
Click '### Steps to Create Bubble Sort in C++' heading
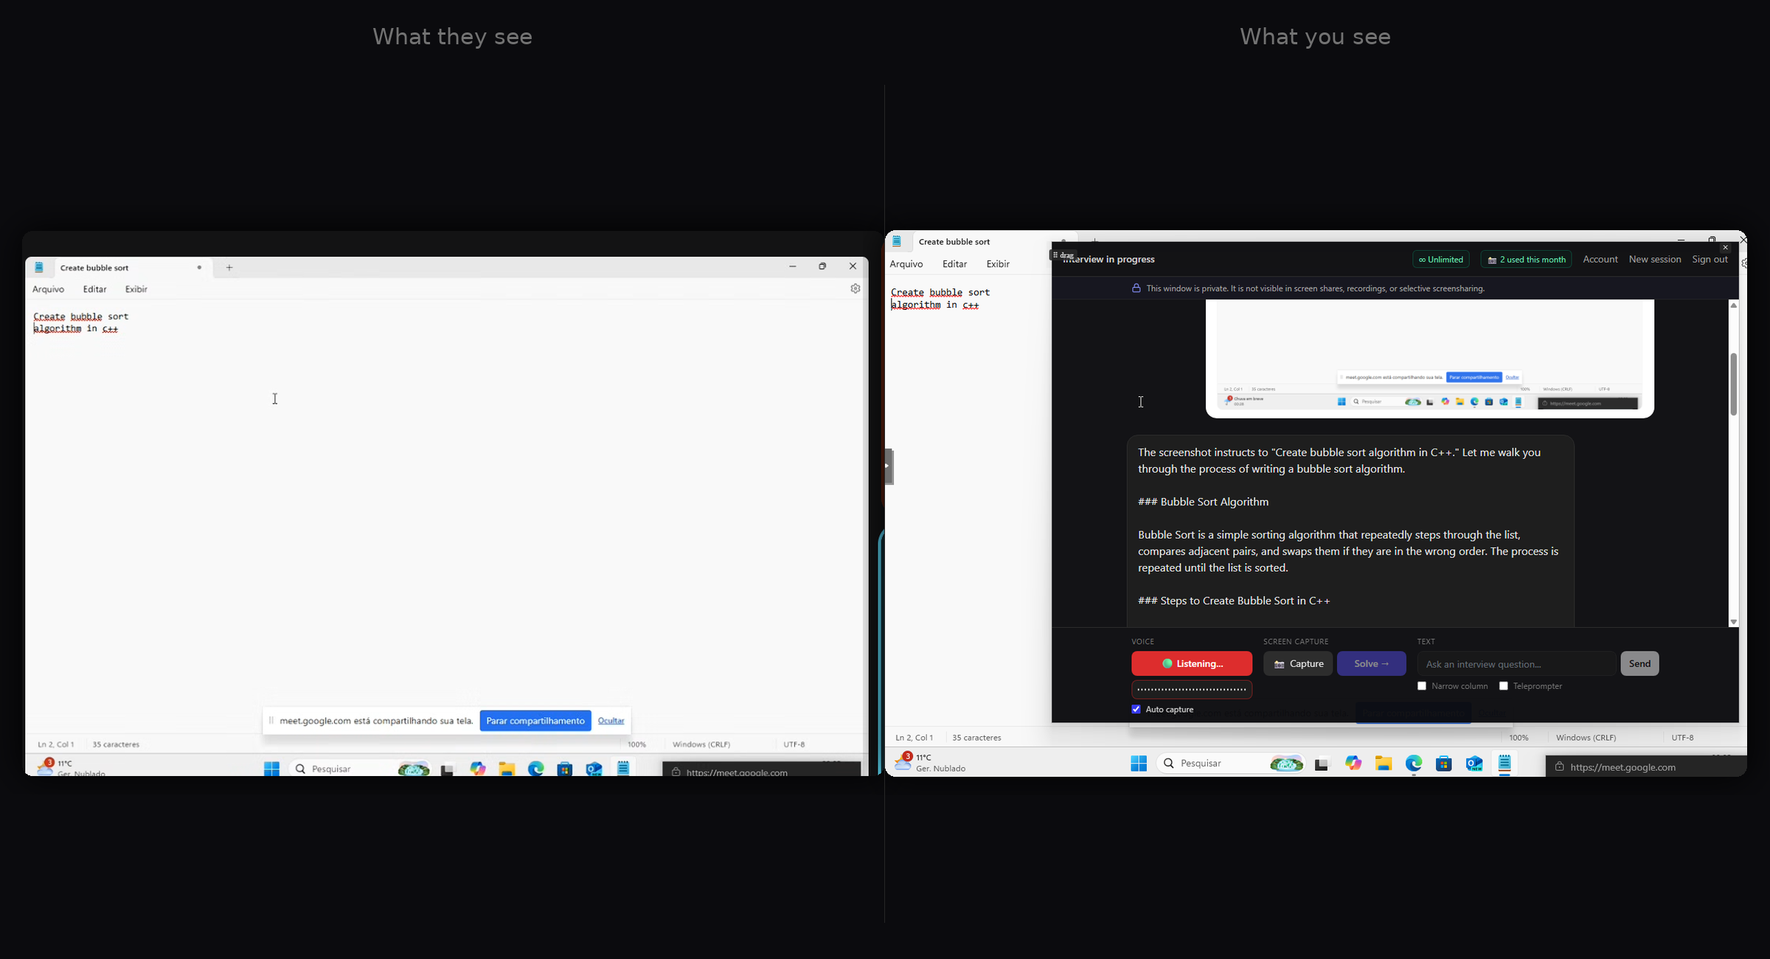coord(1234,601)
